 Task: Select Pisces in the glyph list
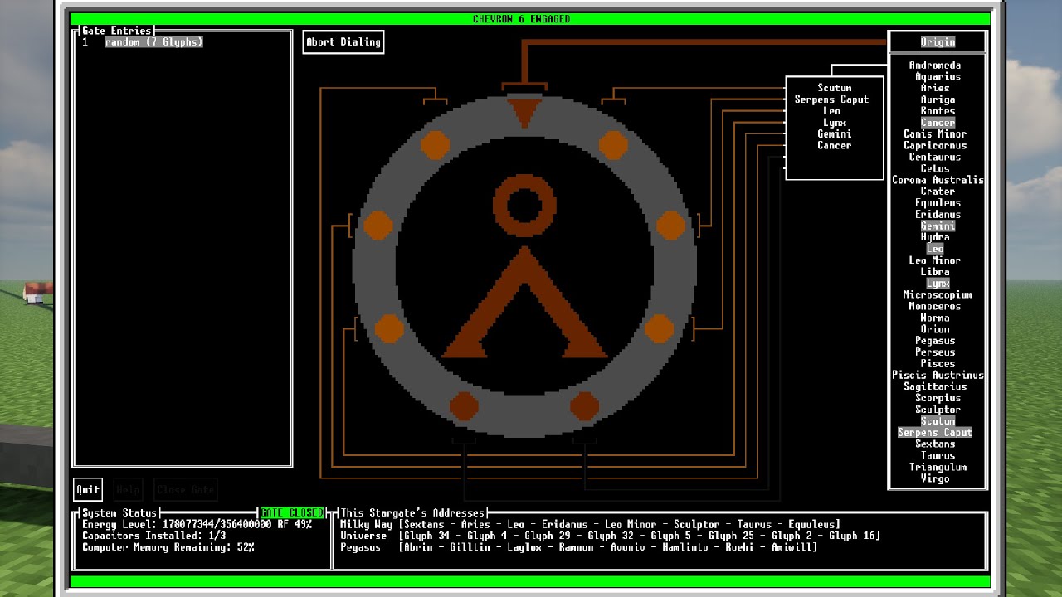click(938, 364)
